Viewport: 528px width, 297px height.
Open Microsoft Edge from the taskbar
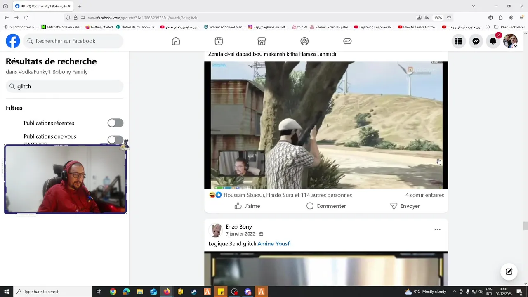tap(126, 292)
